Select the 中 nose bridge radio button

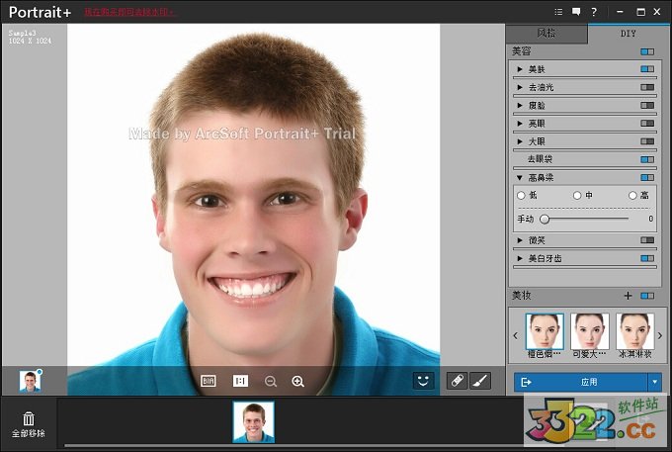tap(577, 196)
